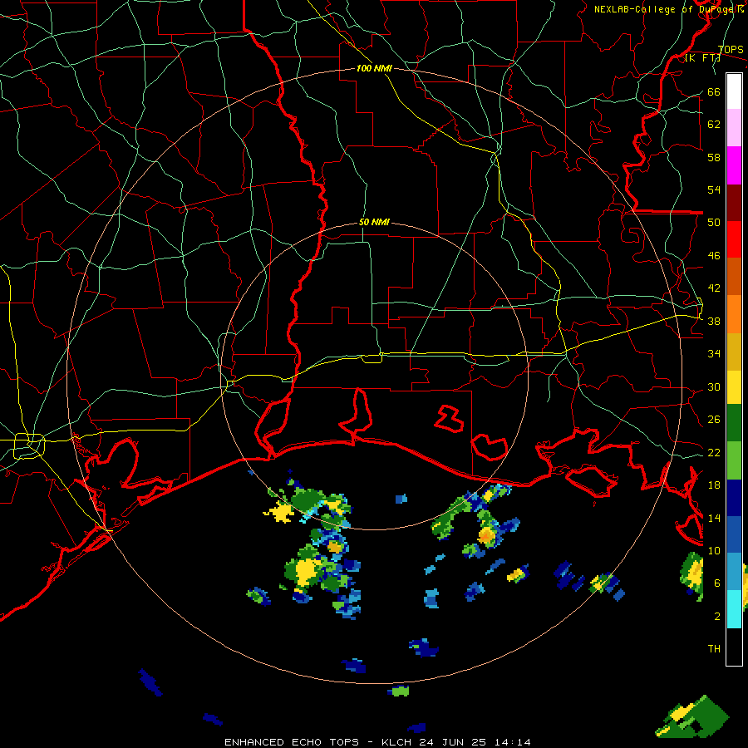Click the 26 value on legend
748x748 pixels.
[714, 420]
